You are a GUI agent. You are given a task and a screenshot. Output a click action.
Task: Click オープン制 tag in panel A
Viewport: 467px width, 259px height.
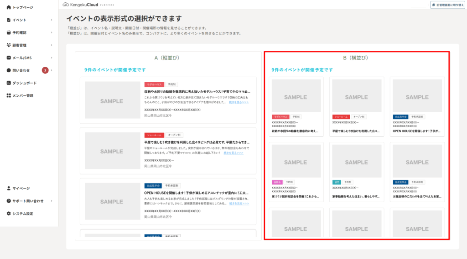174,135
